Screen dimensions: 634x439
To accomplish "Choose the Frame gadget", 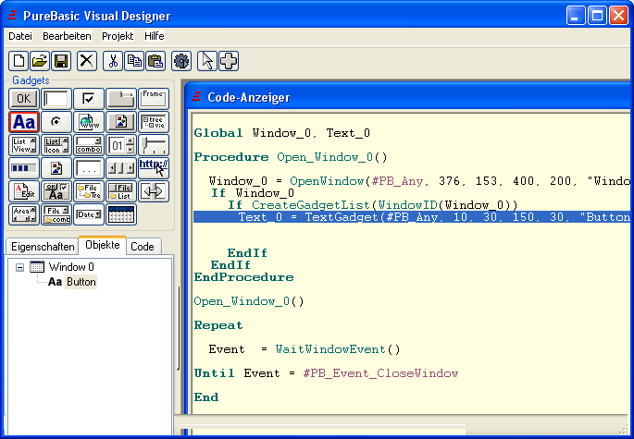I will pos(154,99).
